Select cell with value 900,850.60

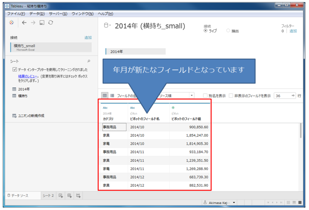(x=190, y=127)
